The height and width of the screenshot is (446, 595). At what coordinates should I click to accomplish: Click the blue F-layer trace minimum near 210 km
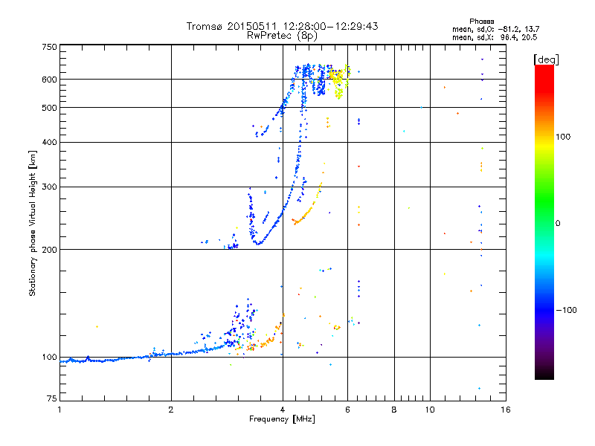pos(258,243)
